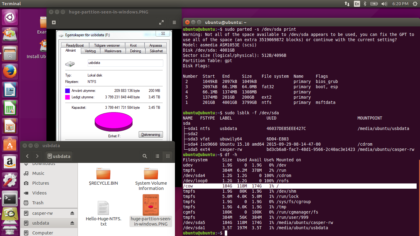Click the magenta Ledigt utrymme swatch
The width and height of the screenshot is (420, 236).
point(67,97)
